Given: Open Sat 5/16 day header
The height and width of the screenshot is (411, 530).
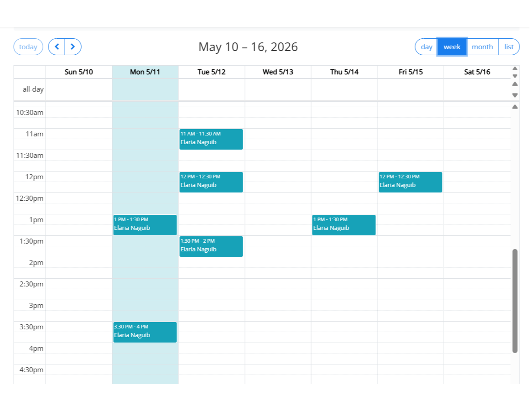Looking at the screenshot, I should point(477,72).
